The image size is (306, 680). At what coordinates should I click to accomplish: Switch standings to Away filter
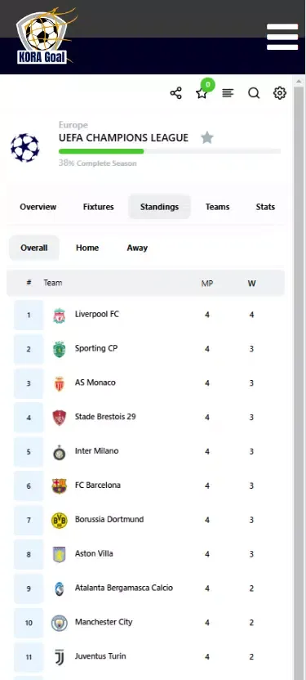[137, 248]
